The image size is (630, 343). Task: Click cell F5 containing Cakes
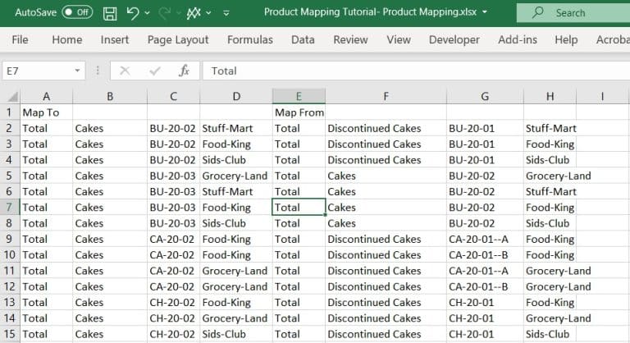[x=386, y=176]
